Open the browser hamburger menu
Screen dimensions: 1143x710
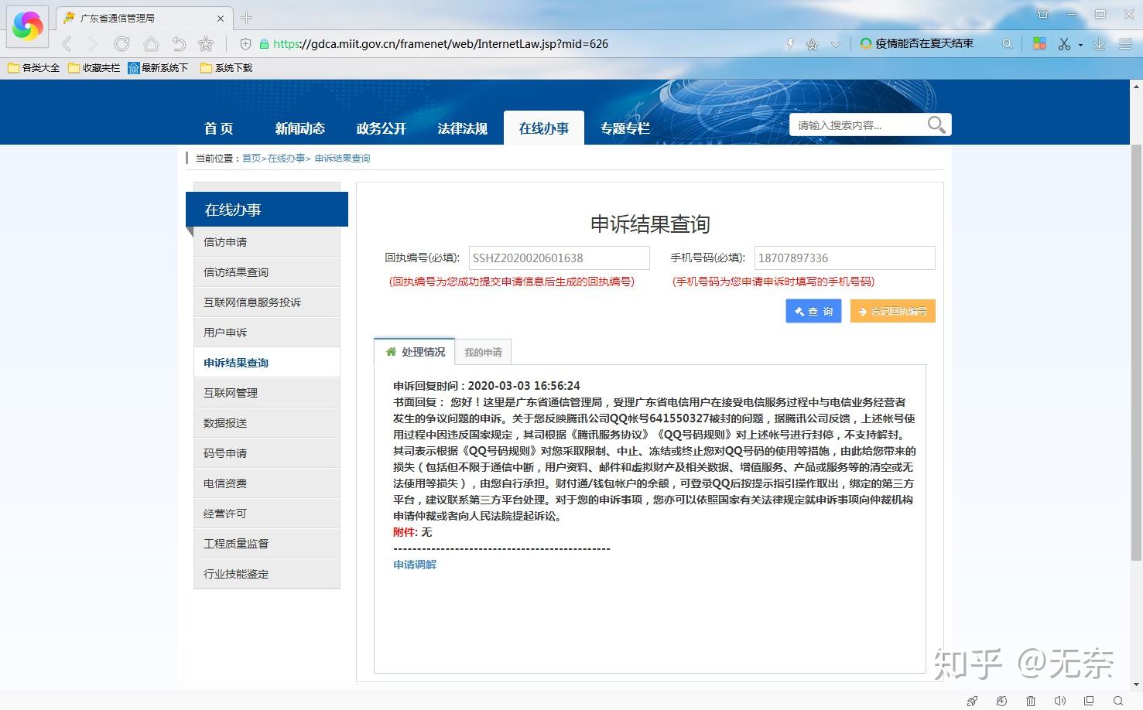click(1125, 44)
